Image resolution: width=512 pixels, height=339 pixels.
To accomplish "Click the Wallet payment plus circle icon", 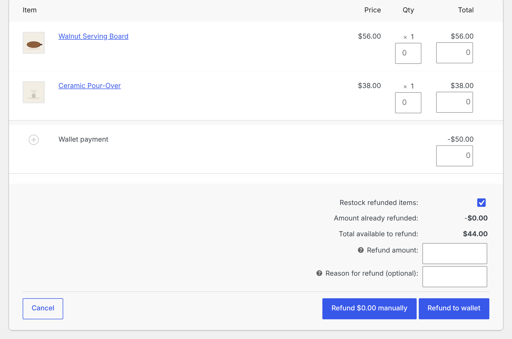I will pos(34,140).
